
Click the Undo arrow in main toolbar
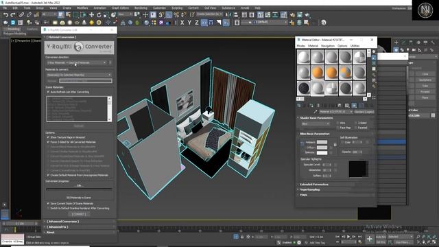[5, 15]
